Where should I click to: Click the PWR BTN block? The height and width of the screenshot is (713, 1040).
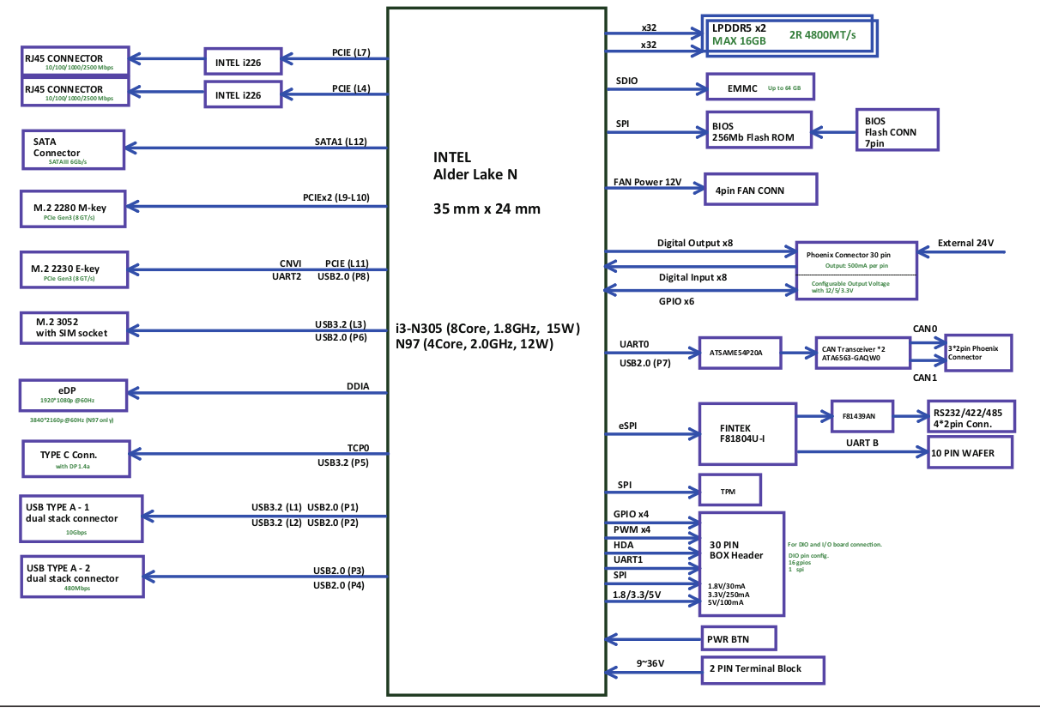point(738,639)
